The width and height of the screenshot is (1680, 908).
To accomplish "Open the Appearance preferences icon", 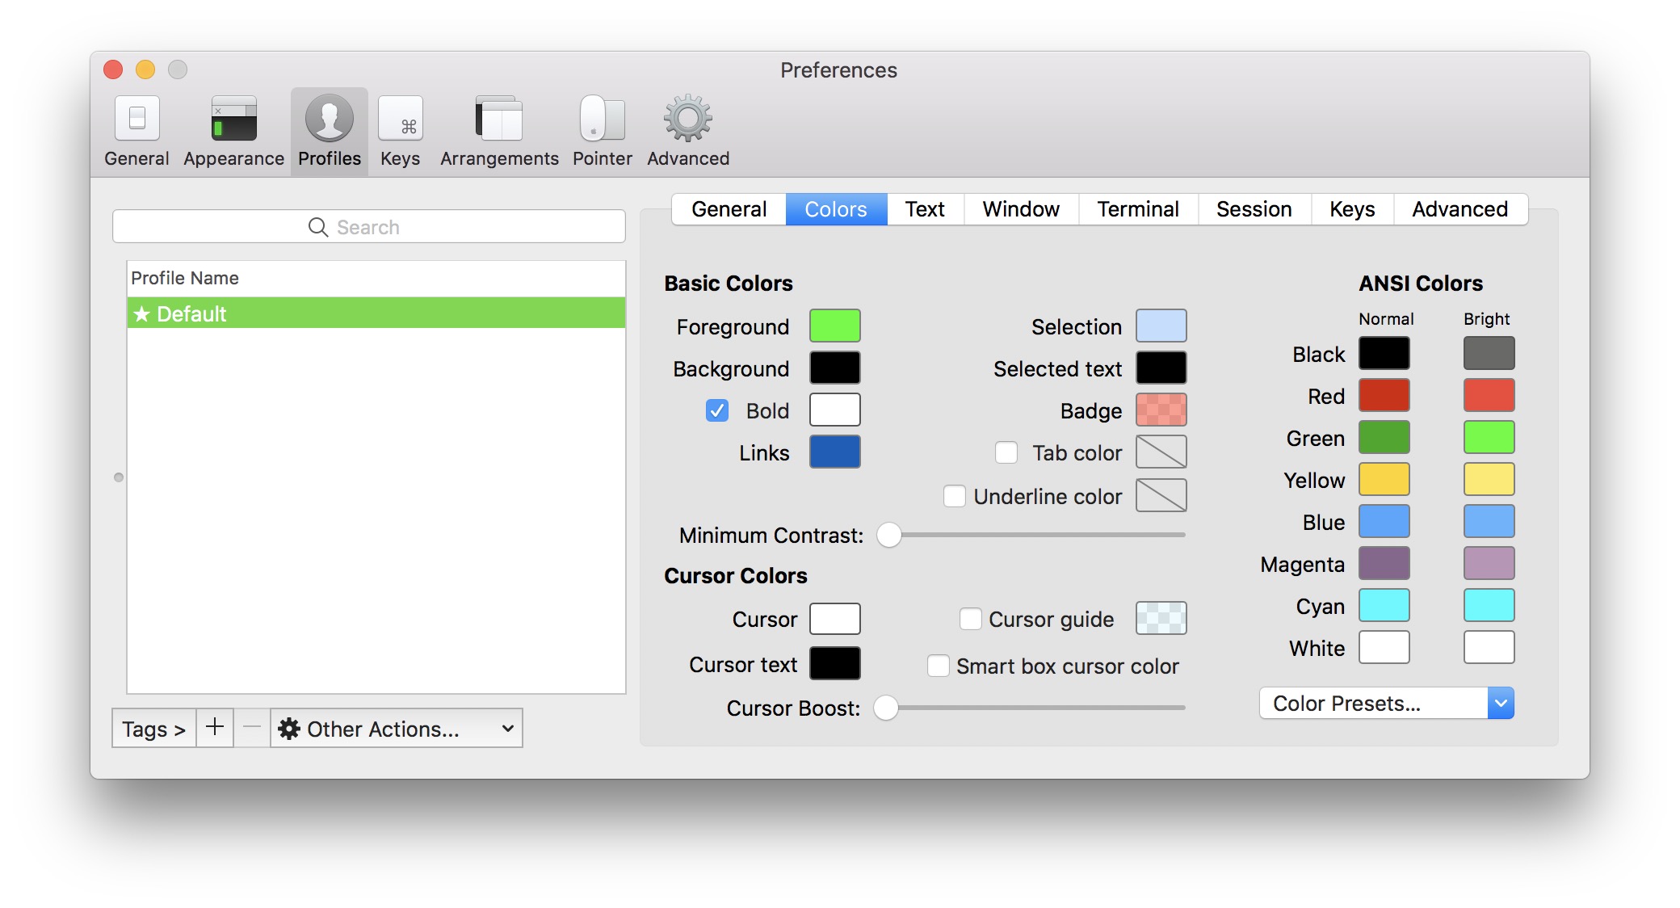I will pos(233,120).
